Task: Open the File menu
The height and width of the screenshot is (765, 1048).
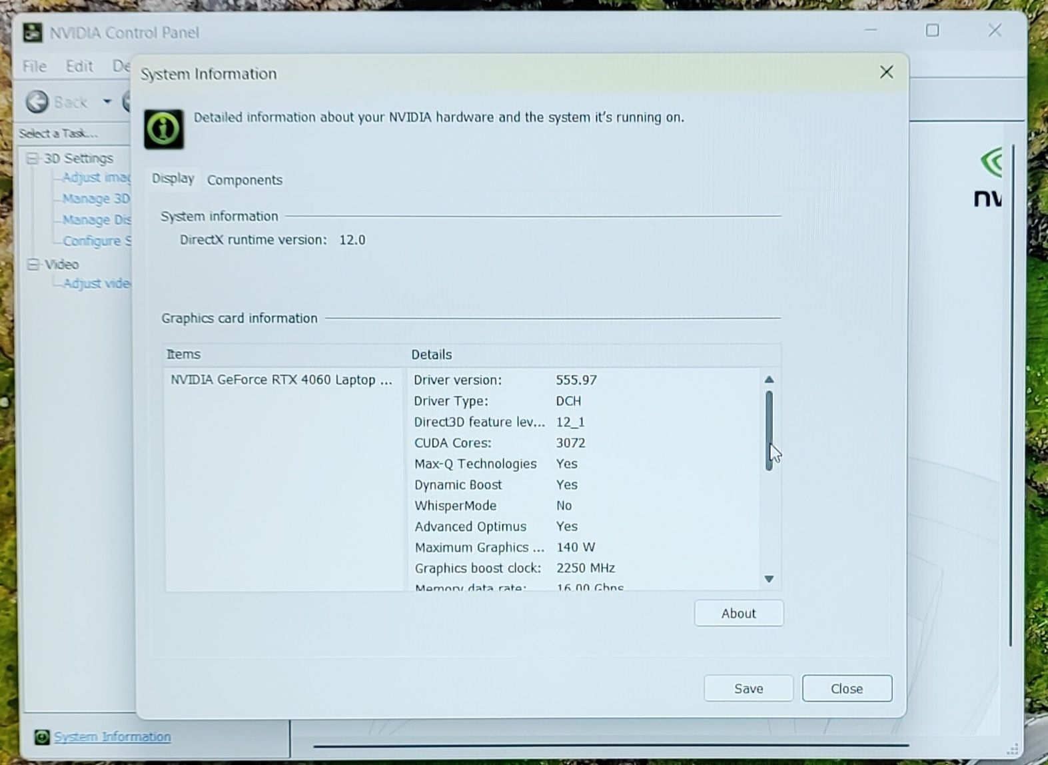Action: tap(35, 66)
